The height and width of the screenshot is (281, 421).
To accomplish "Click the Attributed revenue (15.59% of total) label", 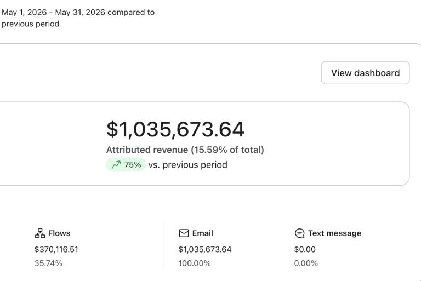I will coord(185,150).
